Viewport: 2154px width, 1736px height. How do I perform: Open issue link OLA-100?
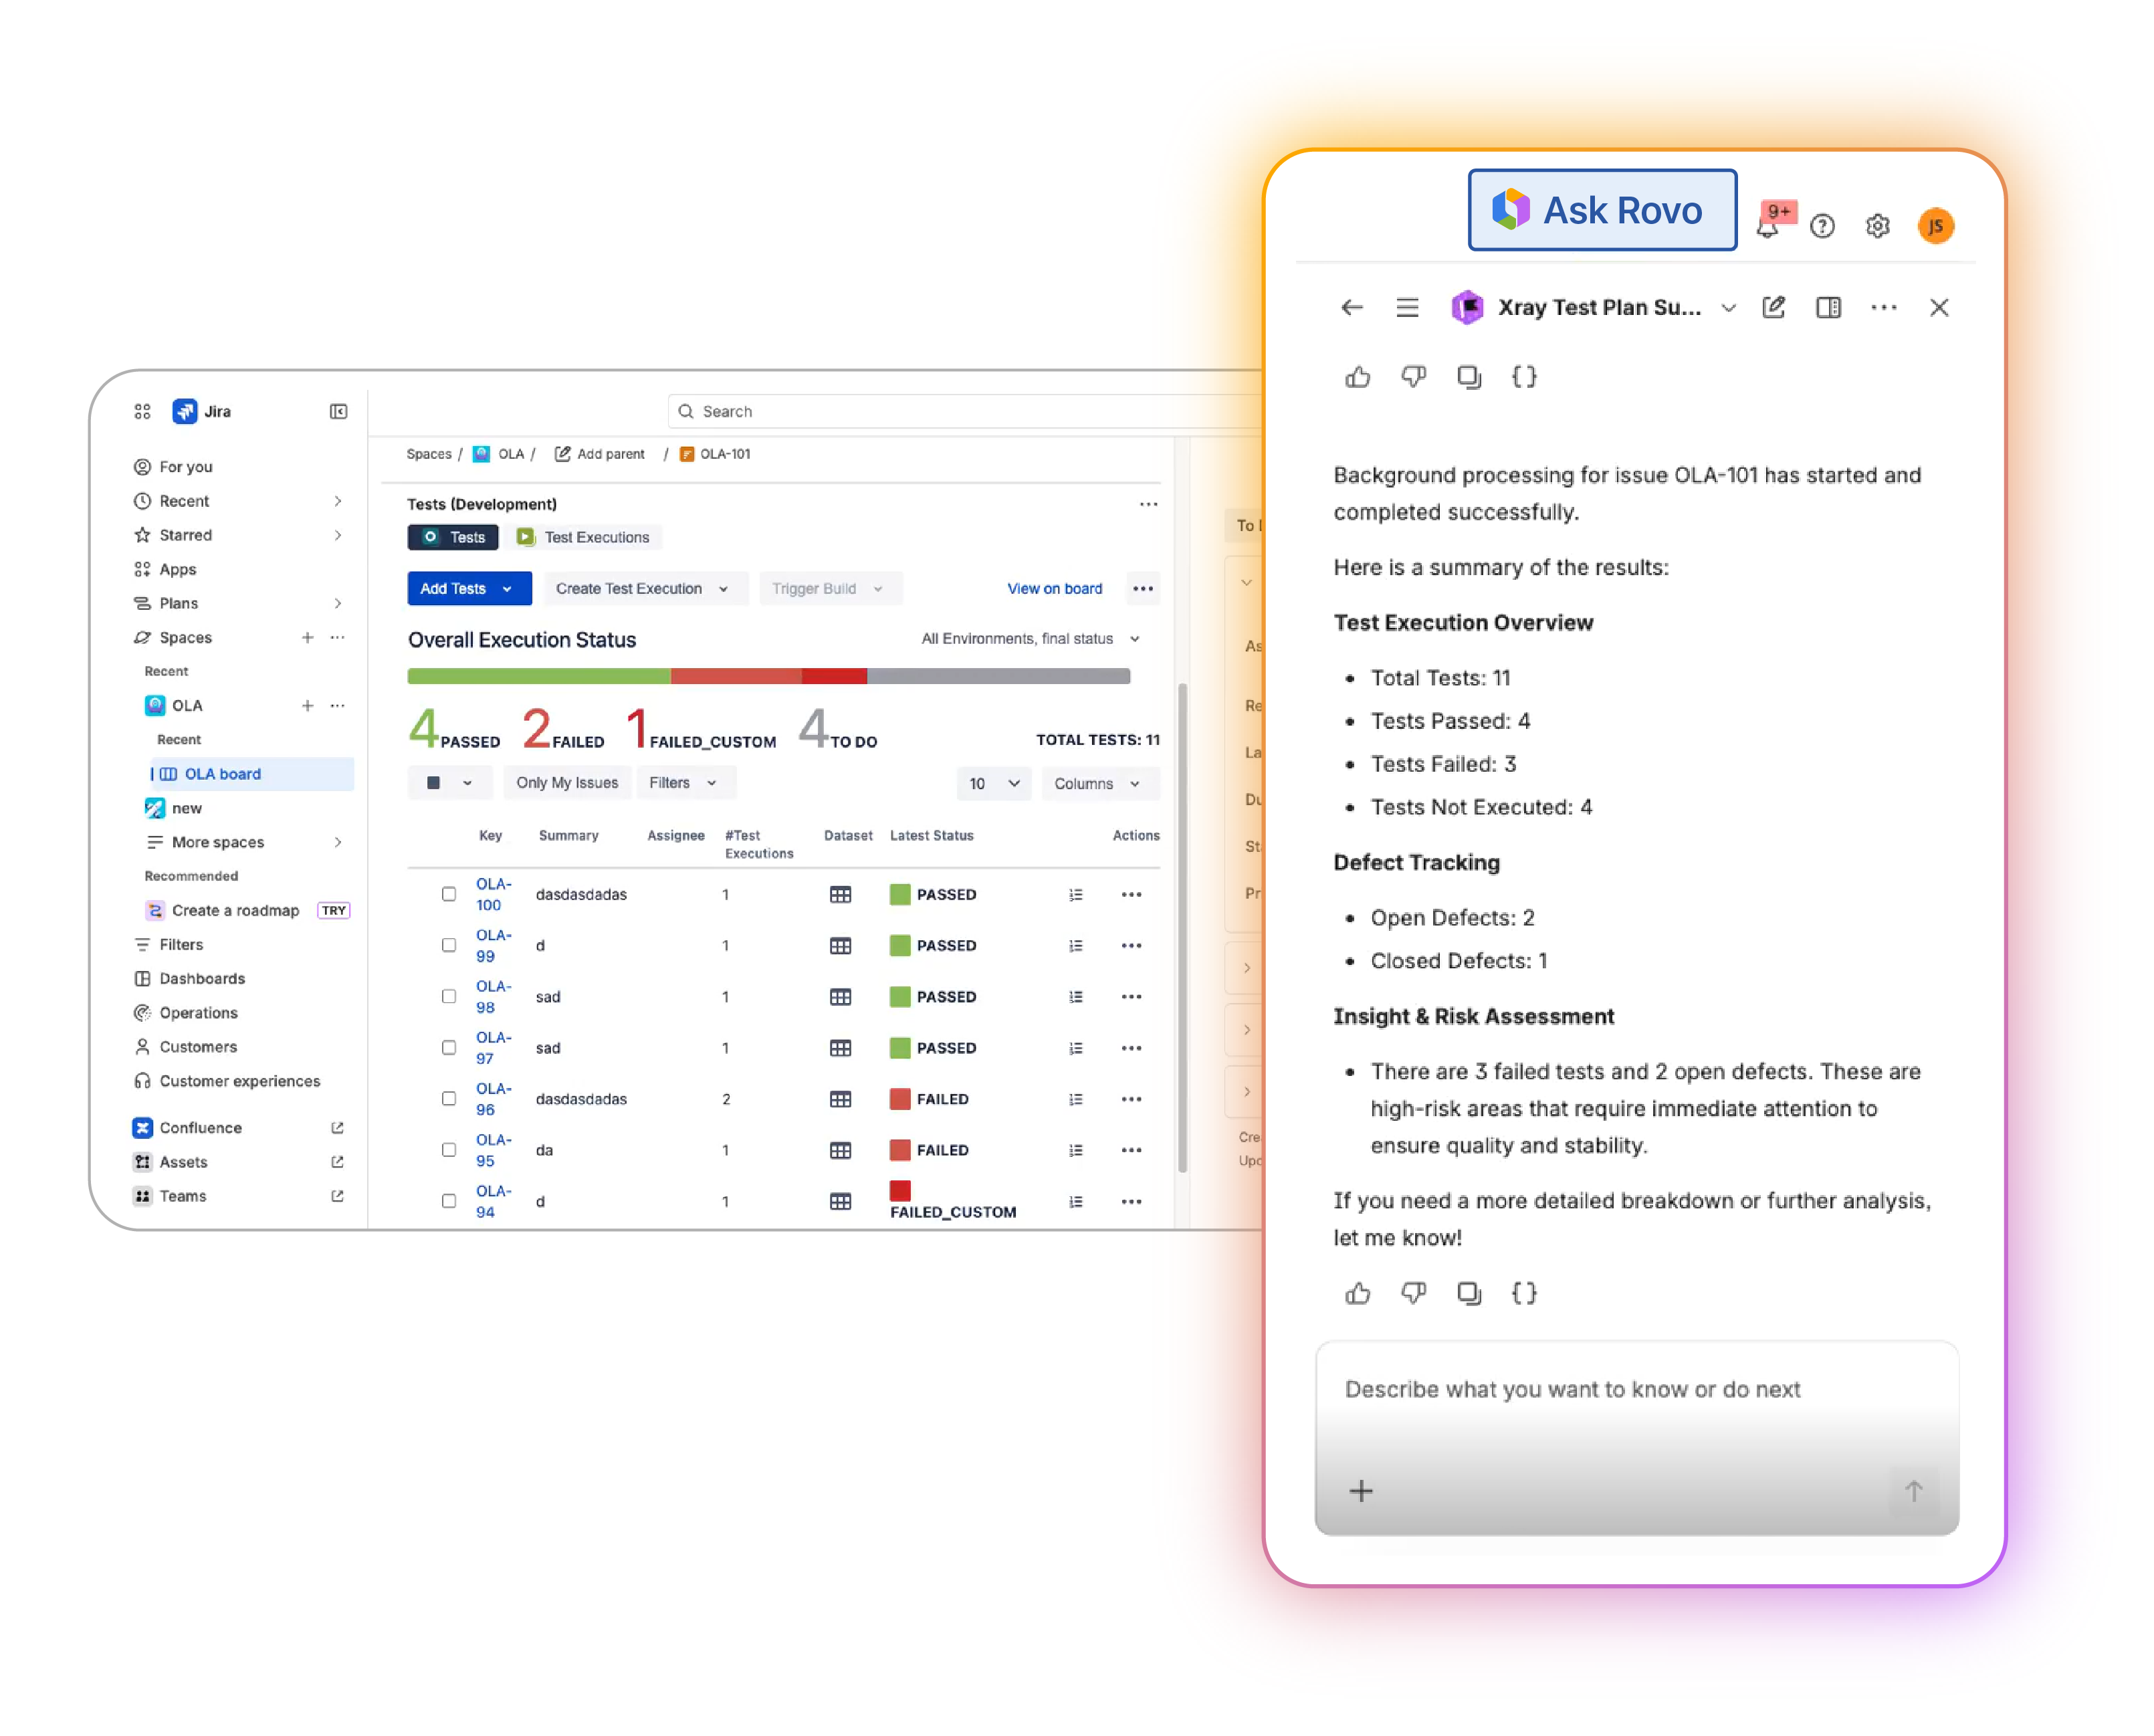[493, 894]
